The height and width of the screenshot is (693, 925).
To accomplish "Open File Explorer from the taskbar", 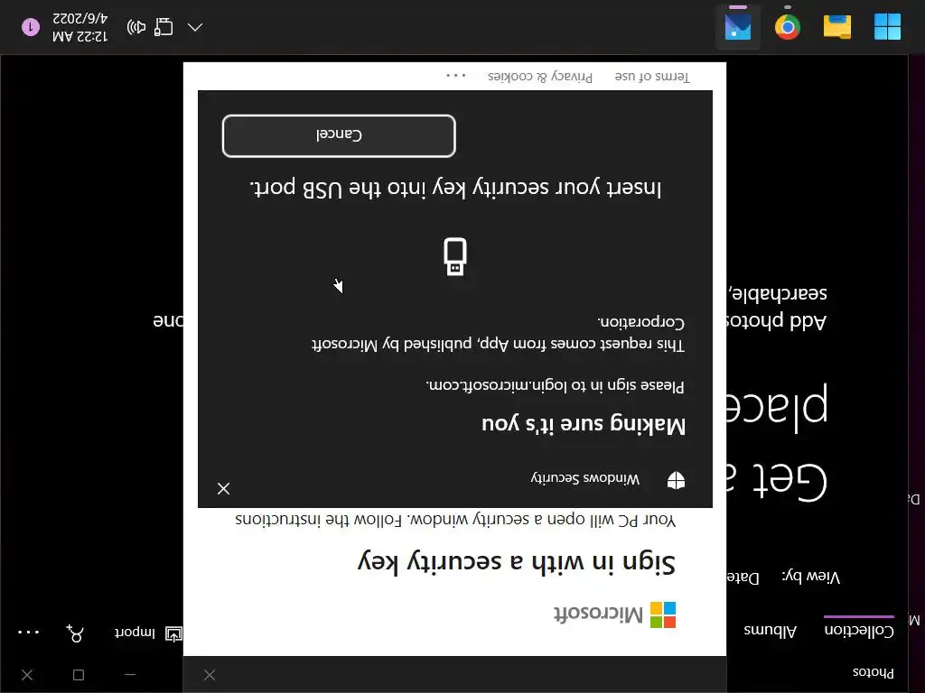I will coord(837,27).
